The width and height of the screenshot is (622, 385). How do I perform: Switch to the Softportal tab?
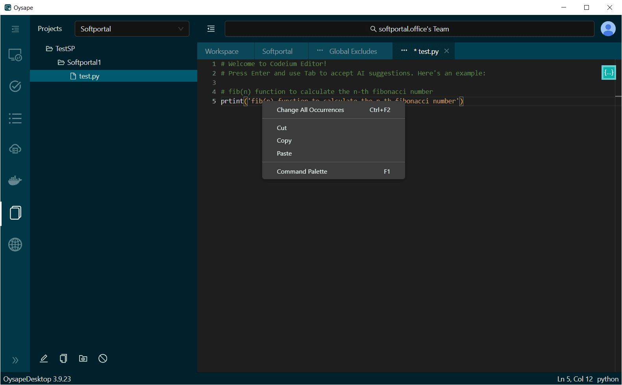(x=278, y=51)
